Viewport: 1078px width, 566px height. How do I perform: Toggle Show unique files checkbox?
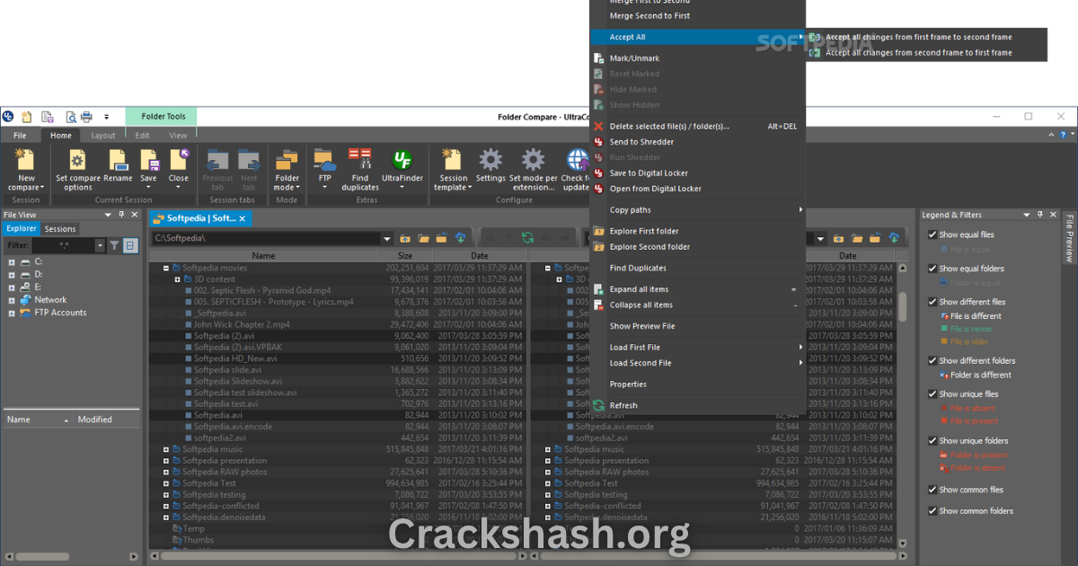[932, 394]
